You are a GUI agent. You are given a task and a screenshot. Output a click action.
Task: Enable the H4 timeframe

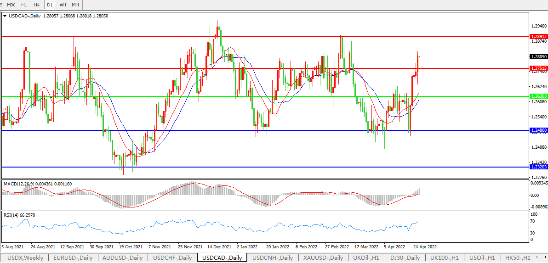tap(36, 5)
